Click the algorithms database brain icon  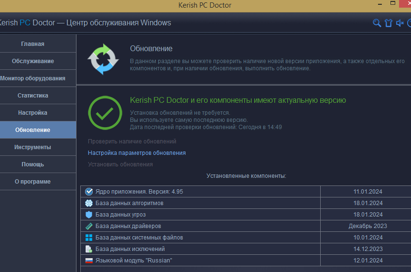89,203
